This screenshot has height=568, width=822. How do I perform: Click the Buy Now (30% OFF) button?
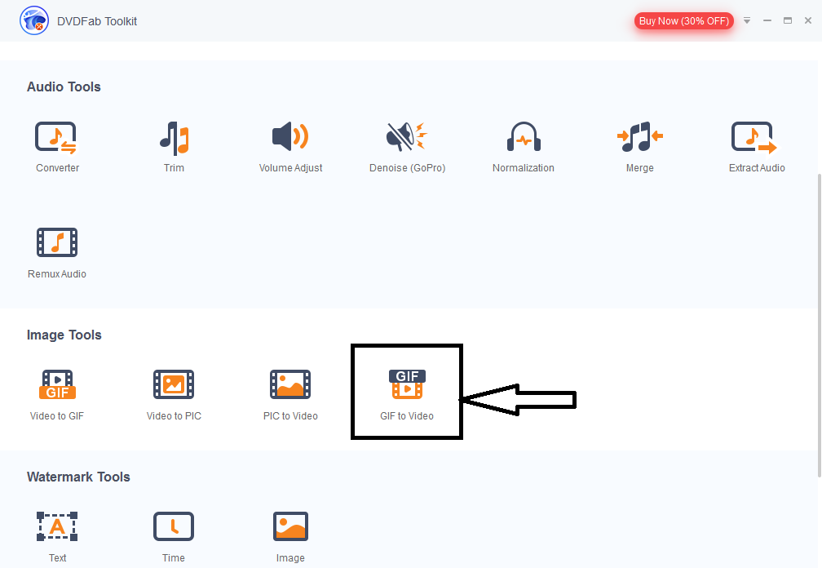pyautogui.click(x=683, y=20)
